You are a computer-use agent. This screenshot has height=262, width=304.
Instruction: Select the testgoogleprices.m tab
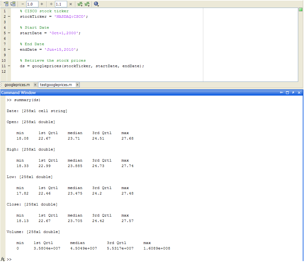56,85
